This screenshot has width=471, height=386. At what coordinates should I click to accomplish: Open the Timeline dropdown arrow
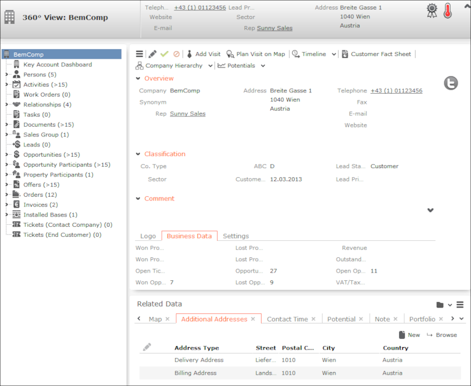[x=334, y=54]
